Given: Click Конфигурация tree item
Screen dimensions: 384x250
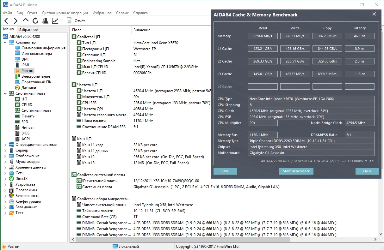Looking at the screenshot, I should 28,201.
